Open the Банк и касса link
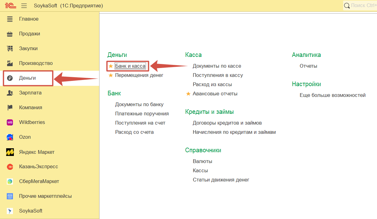This screenshot has height=219, width=377. click(x=130, y=66)
